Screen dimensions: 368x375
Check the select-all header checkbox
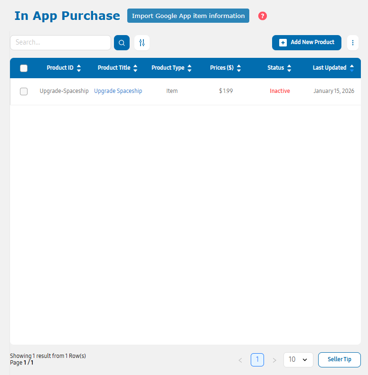point(24,68)
